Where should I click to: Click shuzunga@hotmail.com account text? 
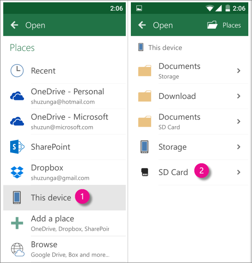pos(63,102)
